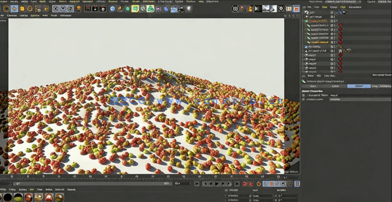Select the blue-highlighted selection tool in the main toolbar
392x202 pixels.
point(14,9)
